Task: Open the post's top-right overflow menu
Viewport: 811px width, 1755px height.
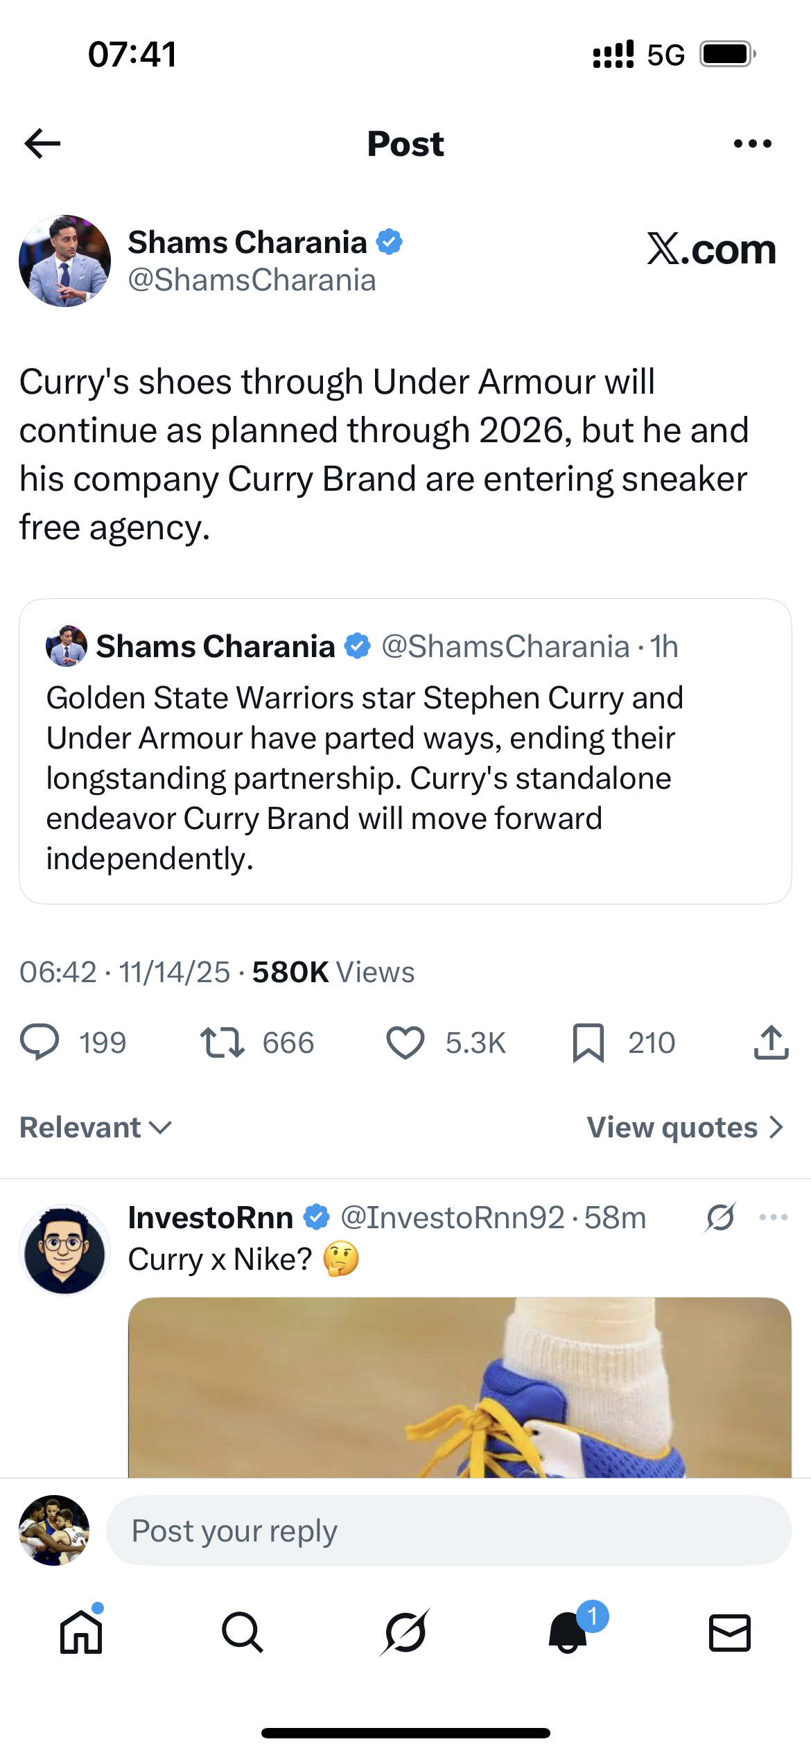Action: pos(751,143)
